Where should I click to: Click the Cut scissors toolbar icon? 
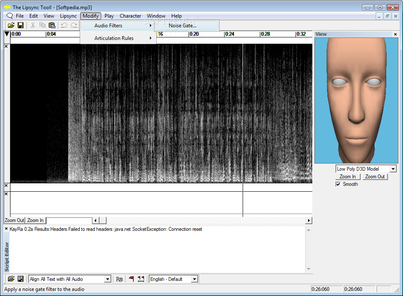coord(33,25)
